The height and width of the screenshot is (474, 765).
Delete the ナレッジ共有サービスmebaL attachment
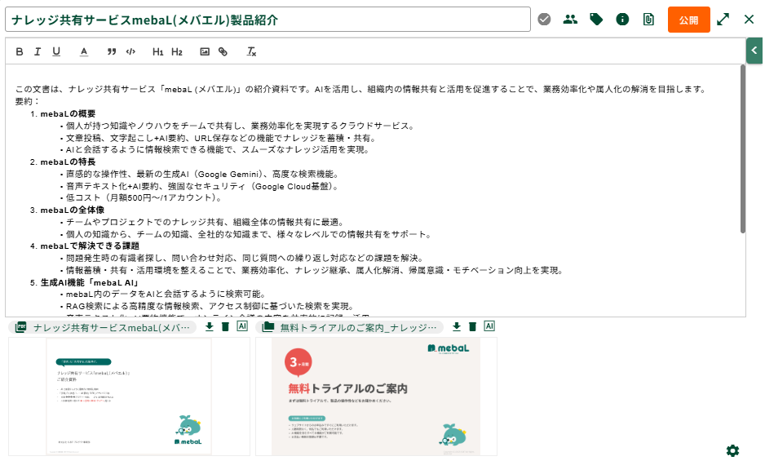pos(225,326)
